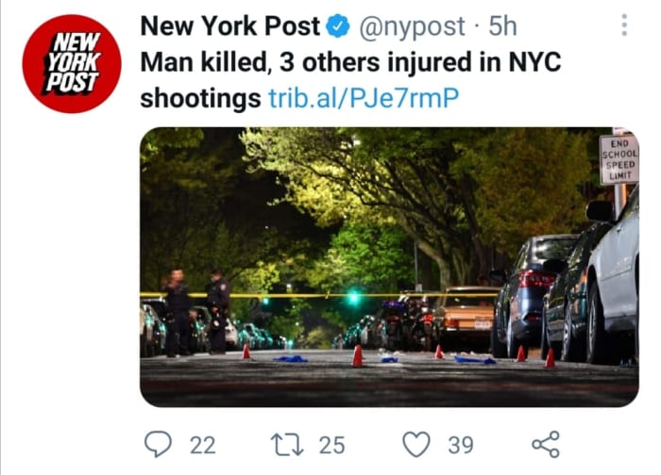Click the green traffic light in the photo
Screen dimensions: 661x475
[354, 298]
